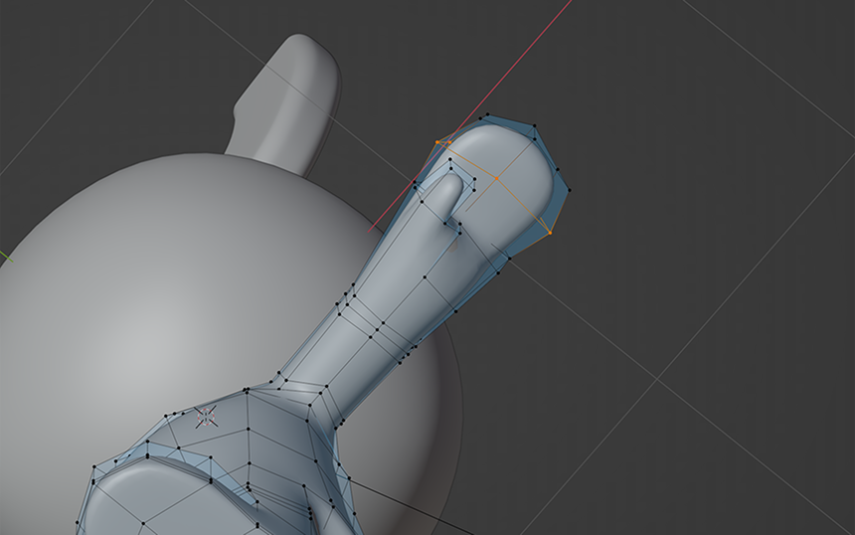Click the rightmost vertex of the ear cage

[569, 190]
